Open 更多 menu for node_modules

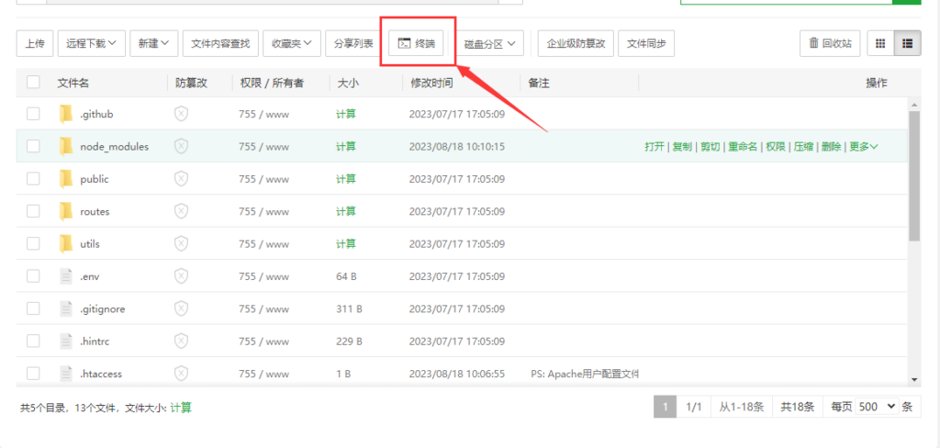[x=864, y=146]
